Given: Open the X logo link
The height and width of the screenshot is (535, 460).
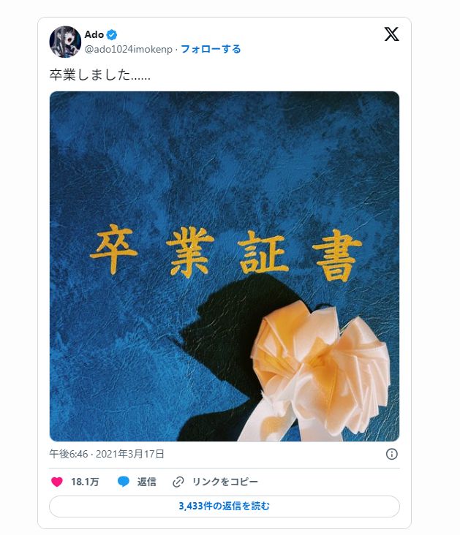Looking at the screenshot, I should tap(391, 34).
